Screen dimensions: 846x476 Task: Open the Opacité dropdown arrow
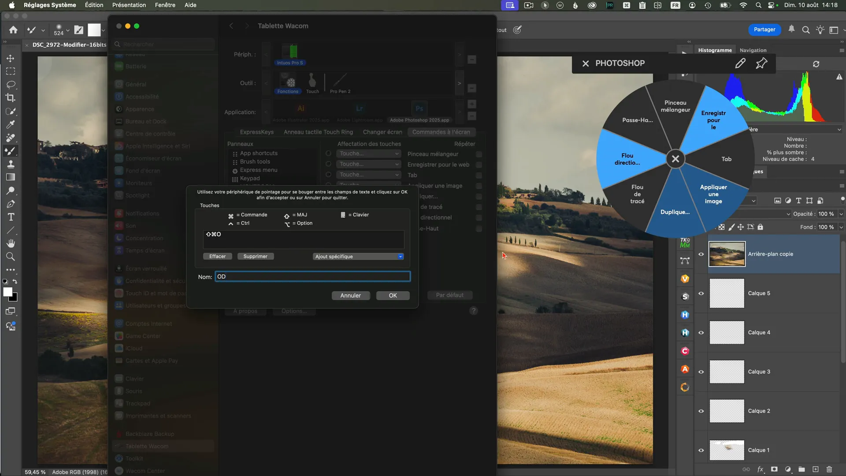coord(841,214)
